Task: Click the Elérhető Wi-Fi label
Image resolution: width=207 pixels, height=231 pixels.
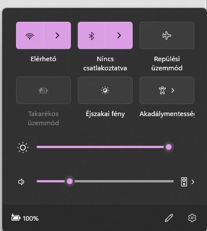Action: 43,59
